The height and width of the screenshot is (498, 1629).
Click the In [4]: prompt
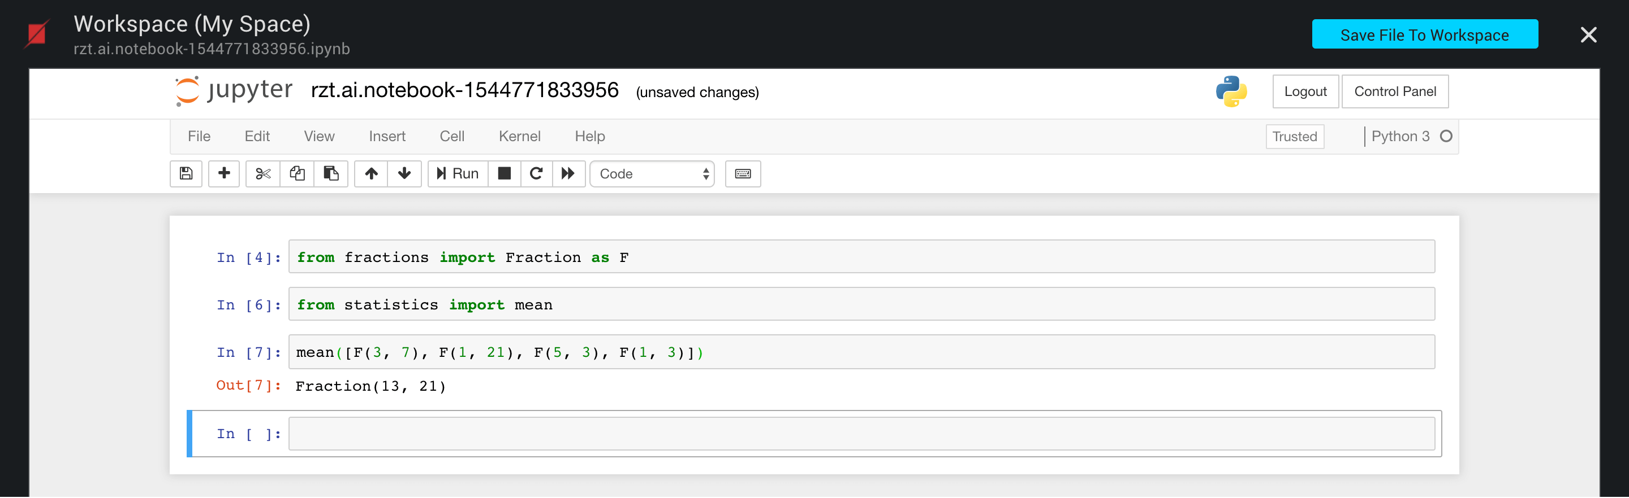coord(248,257)
